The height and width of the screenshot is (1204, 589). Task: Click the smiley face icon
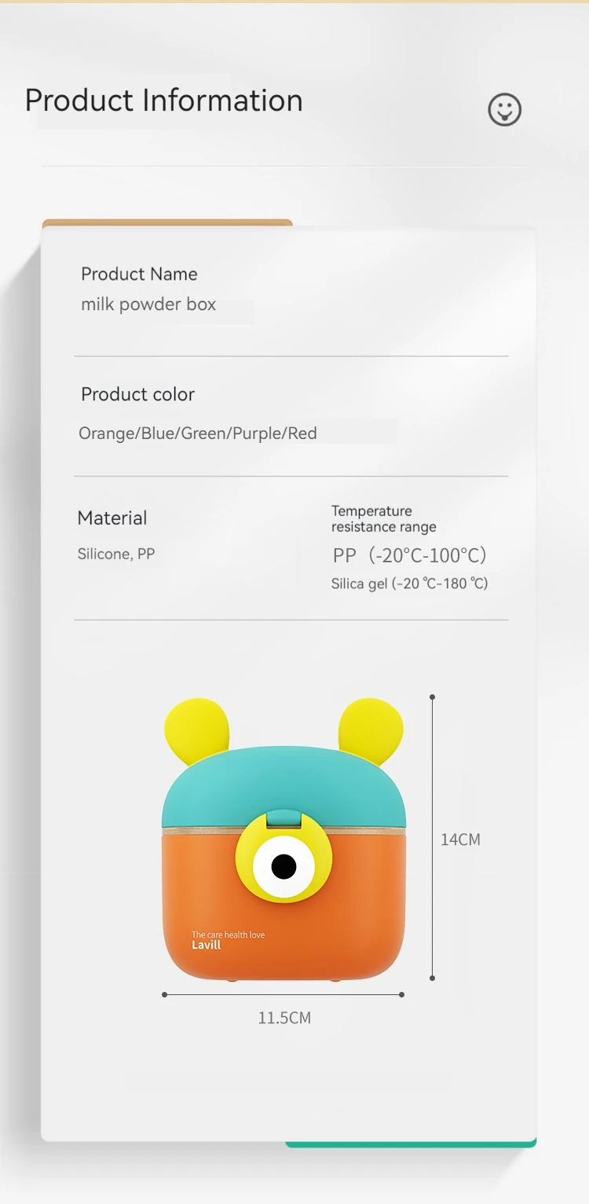504,109
